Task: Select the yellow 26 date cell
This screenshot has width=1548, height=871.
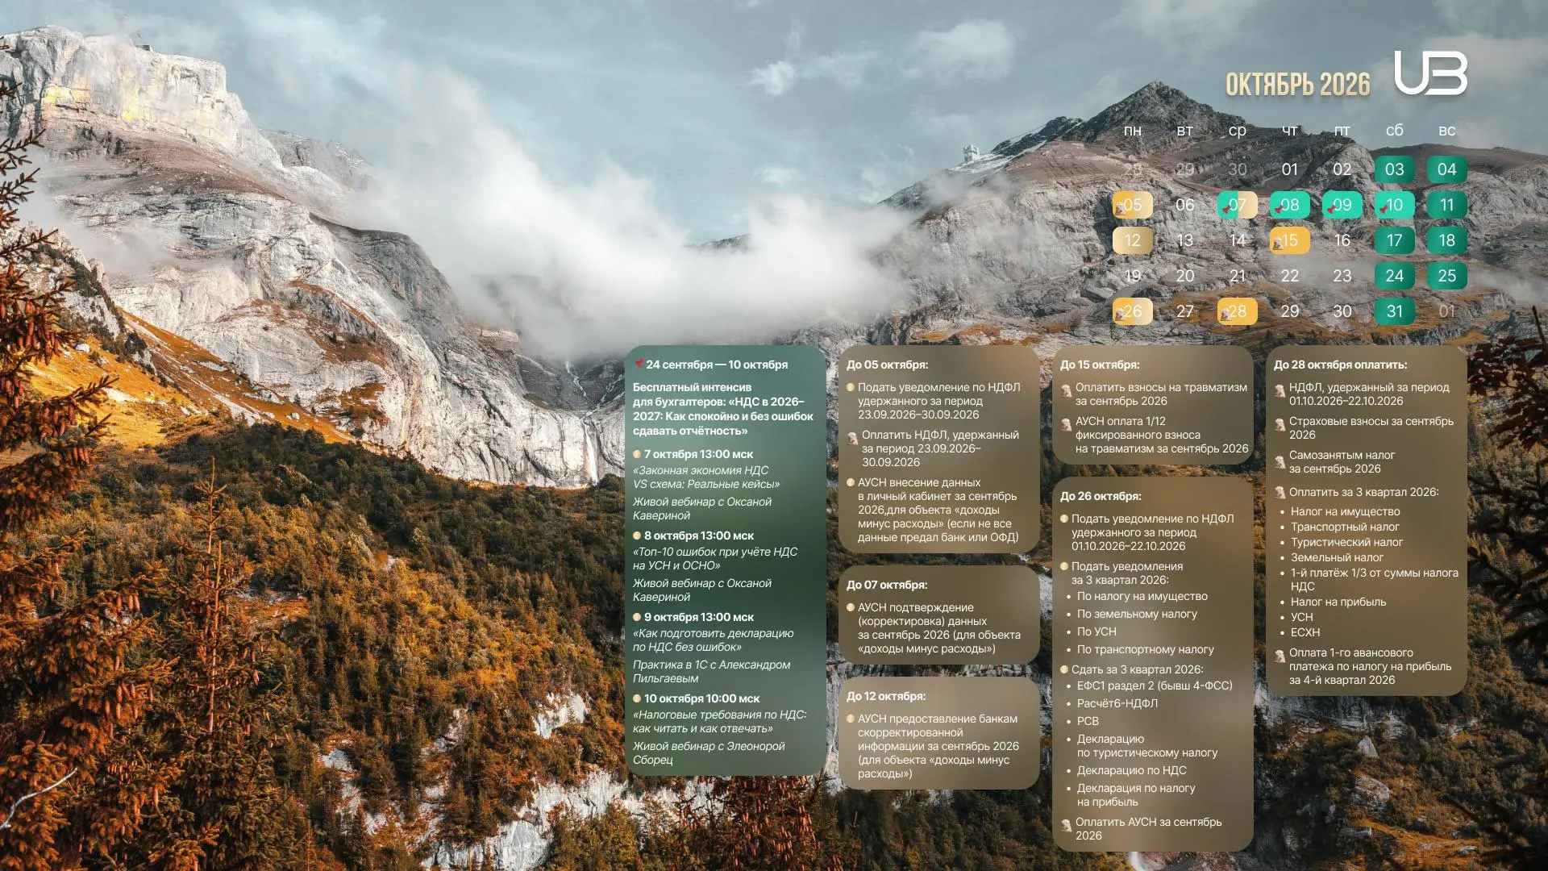Action: 1132,311
